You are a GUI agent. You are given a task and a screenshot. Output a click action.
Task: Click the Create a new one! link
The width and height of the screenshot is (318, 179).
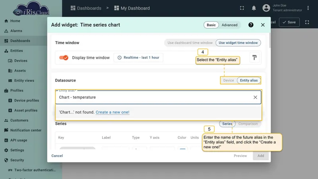coord(112,112)
